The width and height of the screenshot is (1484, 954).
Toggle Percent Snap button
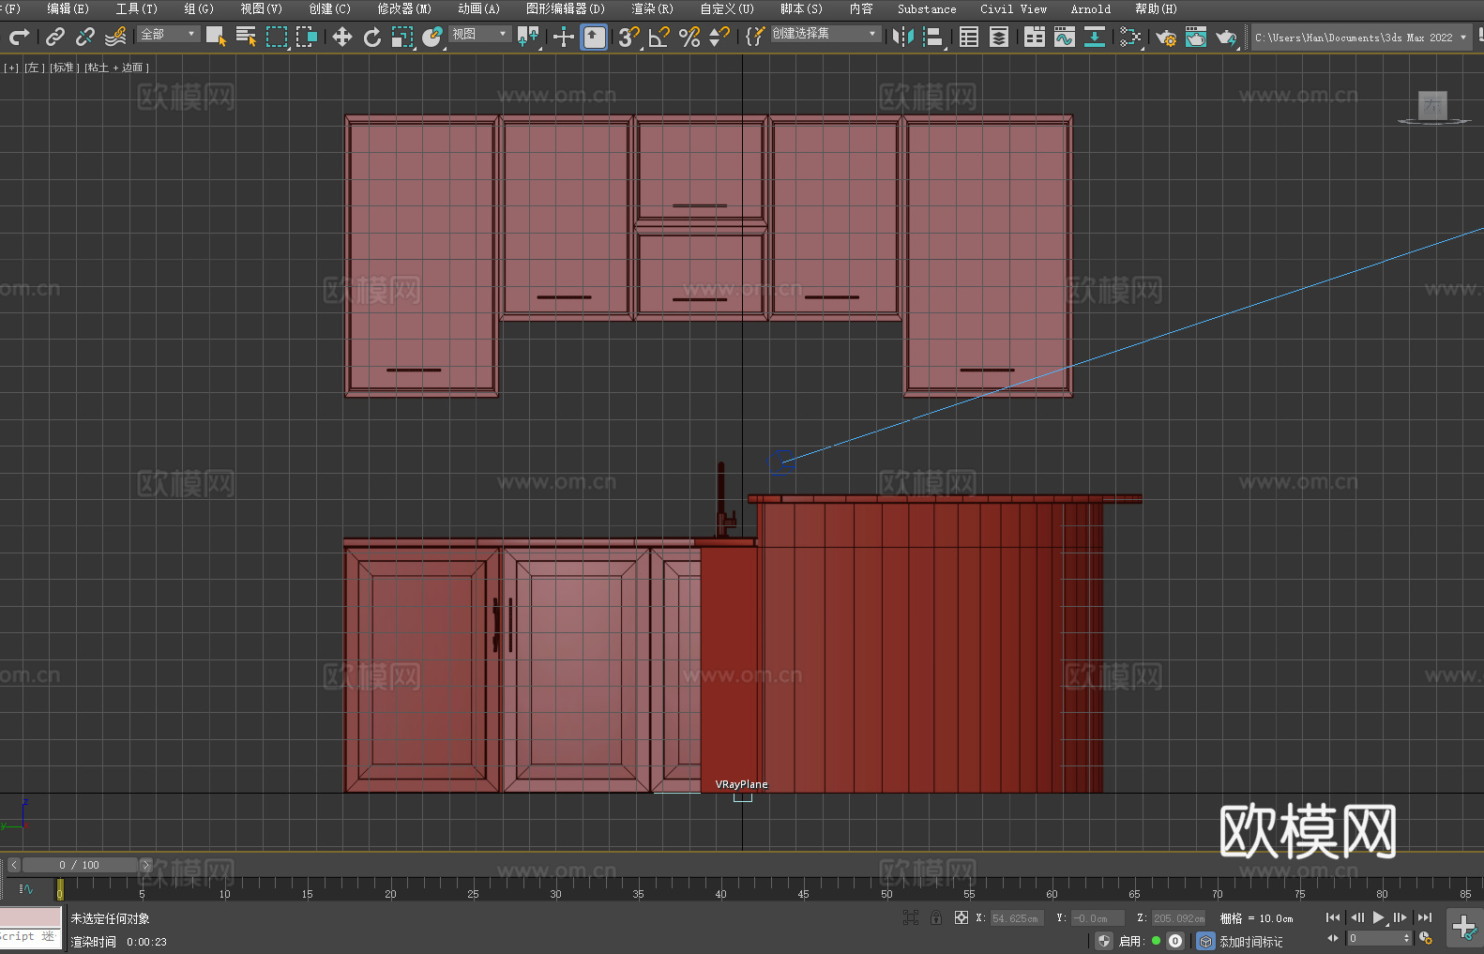689,37
